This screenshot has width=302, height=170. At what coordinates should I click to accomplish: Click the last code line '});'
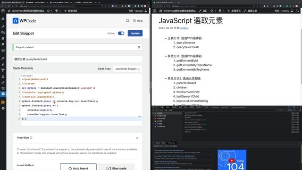[24, 119]
